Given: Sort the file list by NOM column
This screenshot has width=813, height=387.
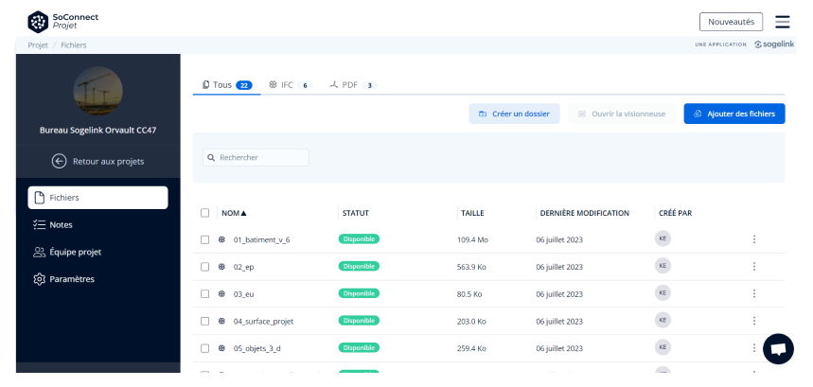Looking at the screenshot, I should point(234,213).
